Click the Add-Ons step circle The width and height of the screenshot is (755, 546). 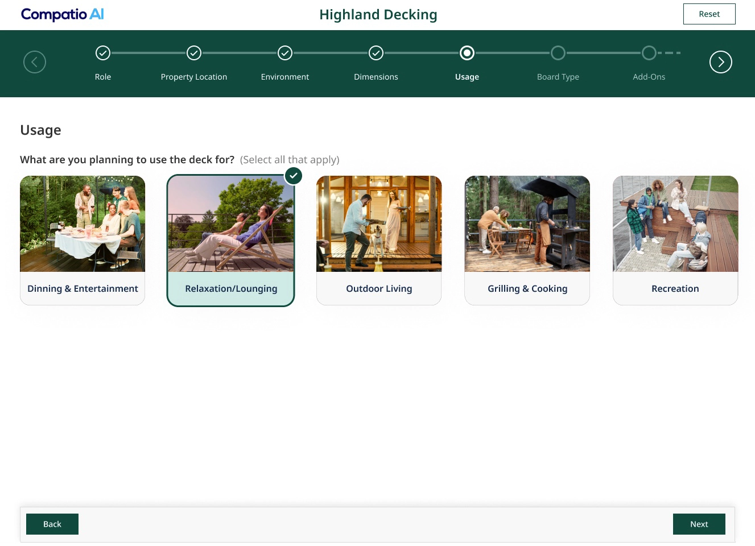(x=649, y=53)
